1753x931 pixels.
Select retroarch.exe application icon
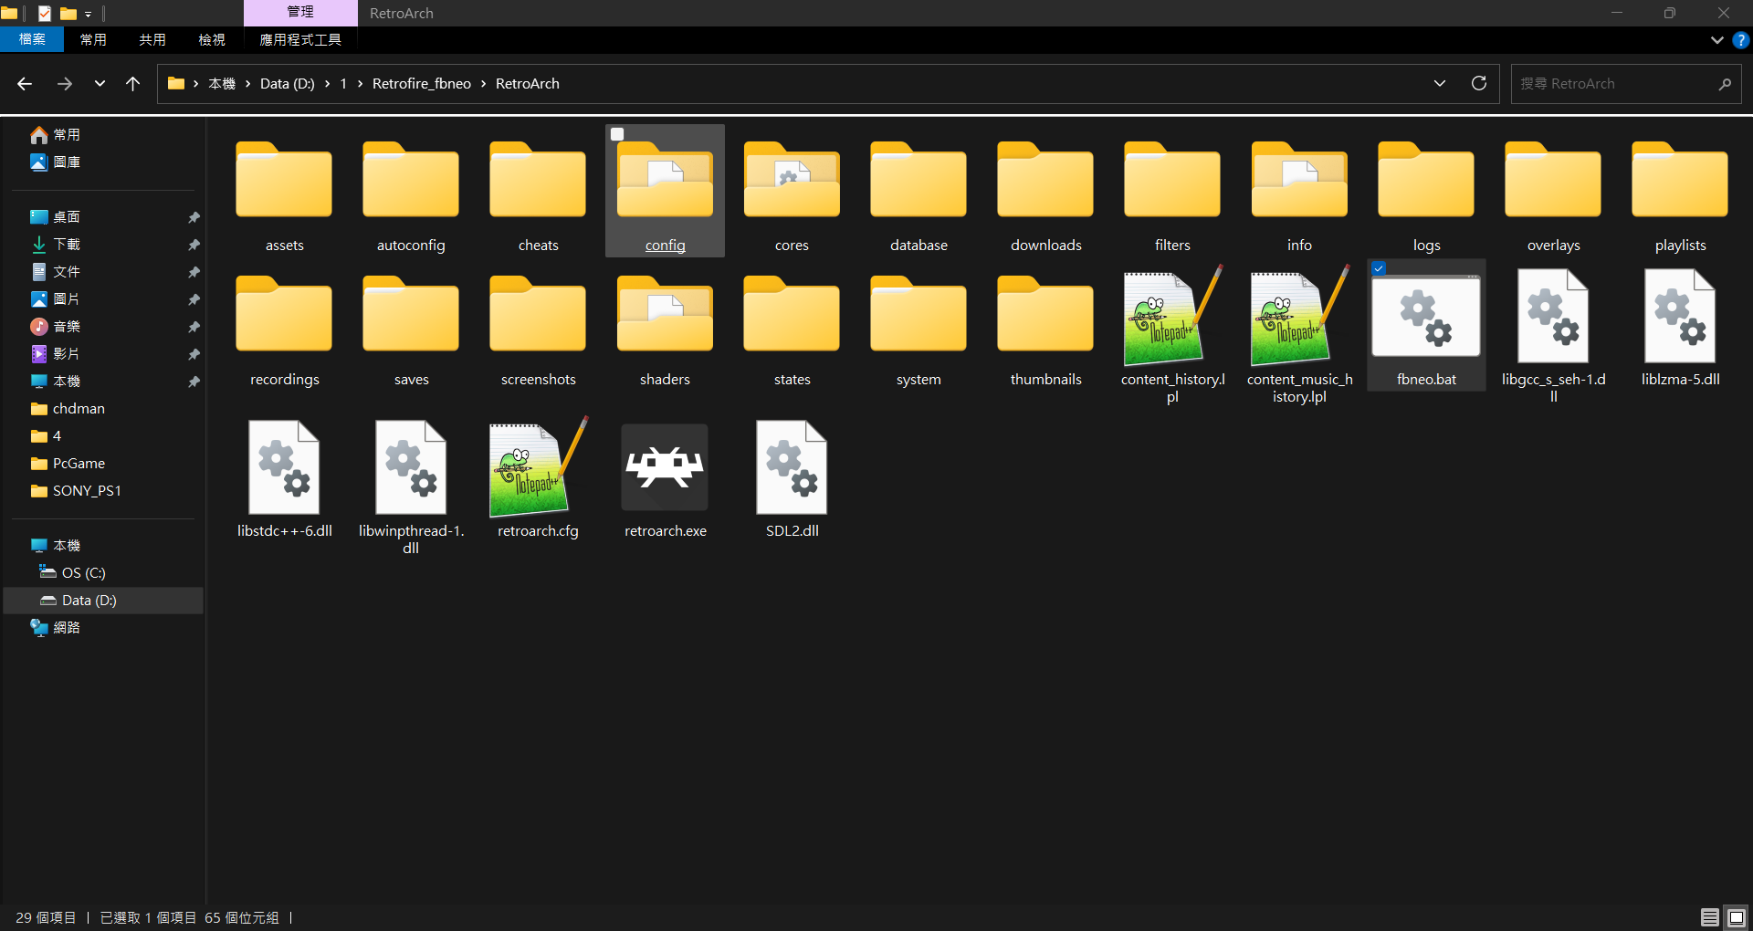[665, 466]
